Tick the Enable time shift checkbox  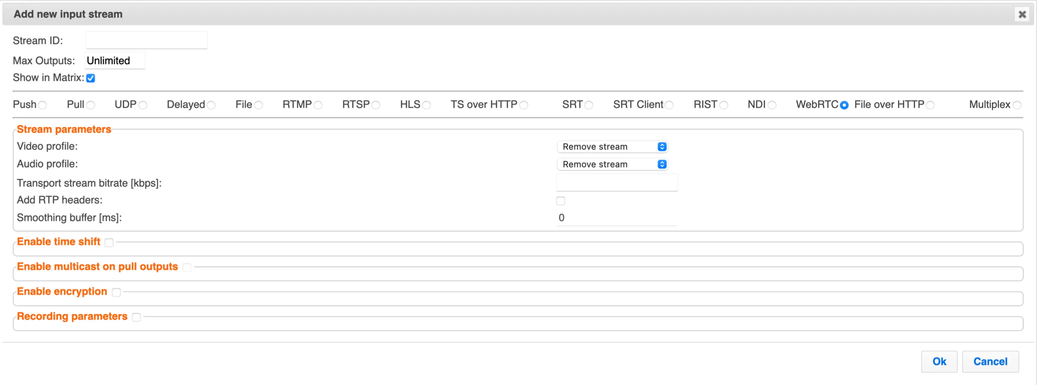click(x=109, y=243)
